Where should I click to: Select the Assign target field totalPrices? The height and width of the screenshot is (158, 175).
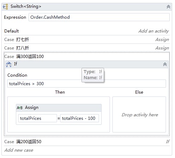[x=37, y=118]
